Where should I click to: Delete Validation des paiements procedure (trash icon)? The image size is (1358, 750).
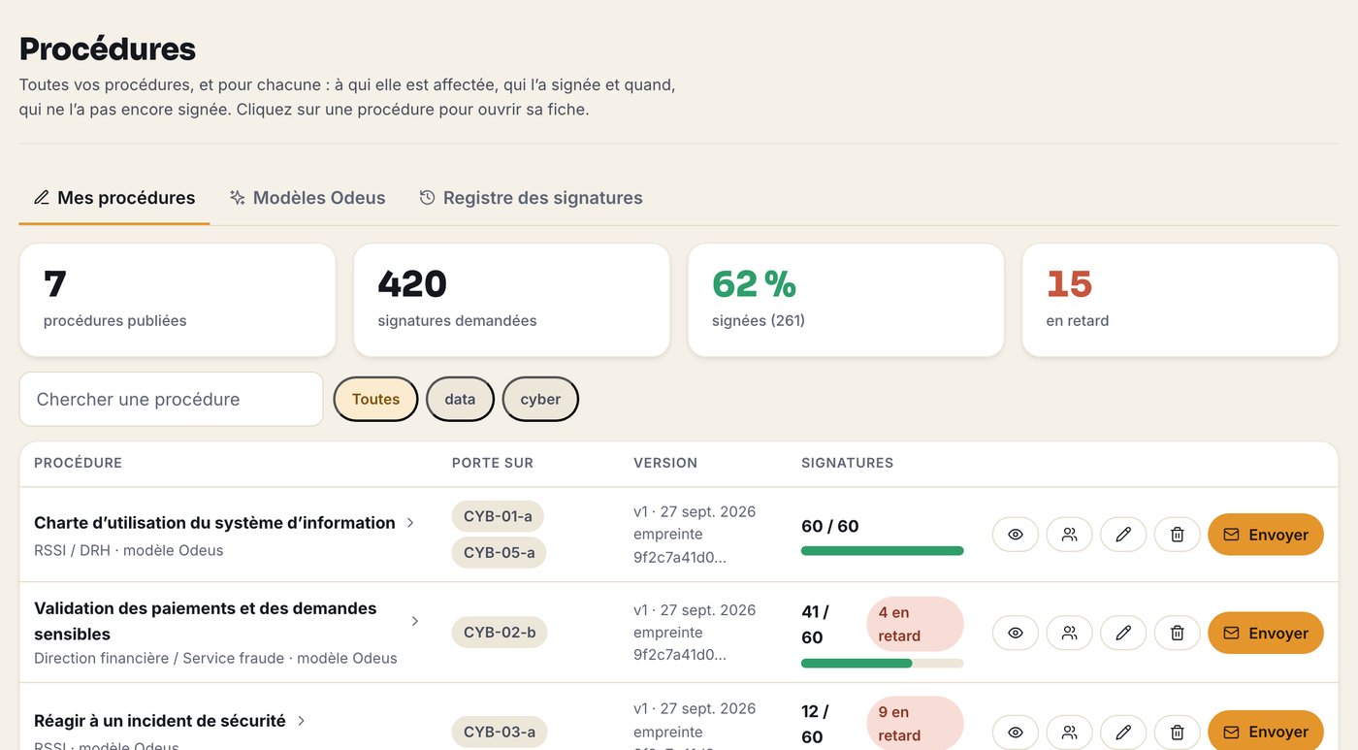click(x=1178, y=633)
